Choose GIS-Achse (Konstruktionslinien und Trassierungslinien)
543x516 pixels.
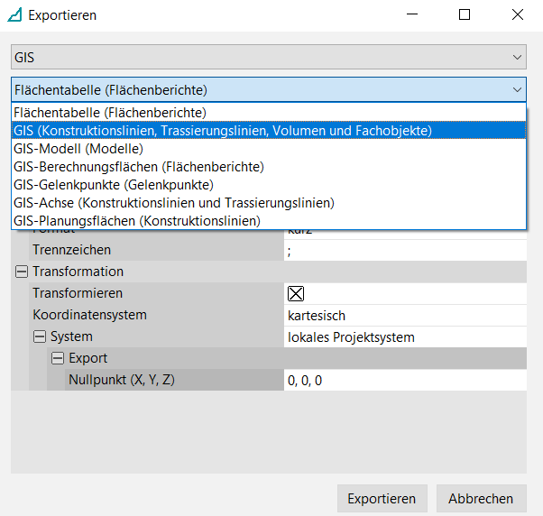pyautogui.click(x=173, y=203)
